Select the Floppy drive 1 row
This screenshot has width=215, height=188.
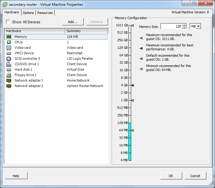pyautogui.click(x=56, y=75)
